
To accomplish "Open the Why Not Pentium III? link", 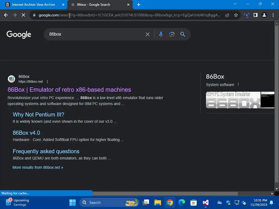I will click(x=38, y=115).
